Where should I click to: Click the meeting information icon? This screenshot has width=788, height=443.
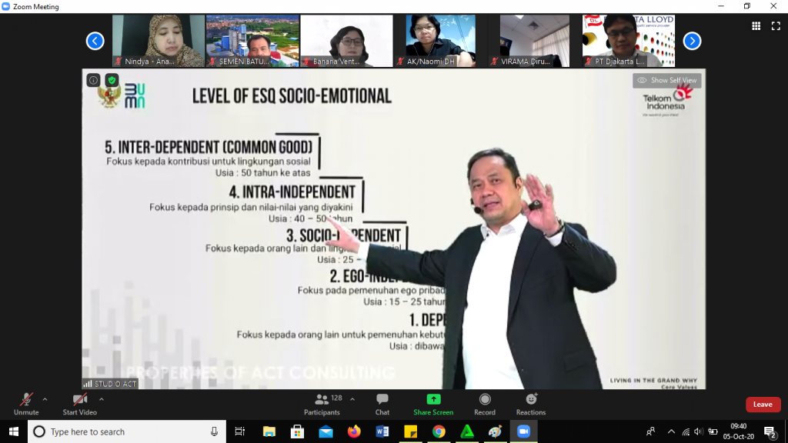pos(93,80)
